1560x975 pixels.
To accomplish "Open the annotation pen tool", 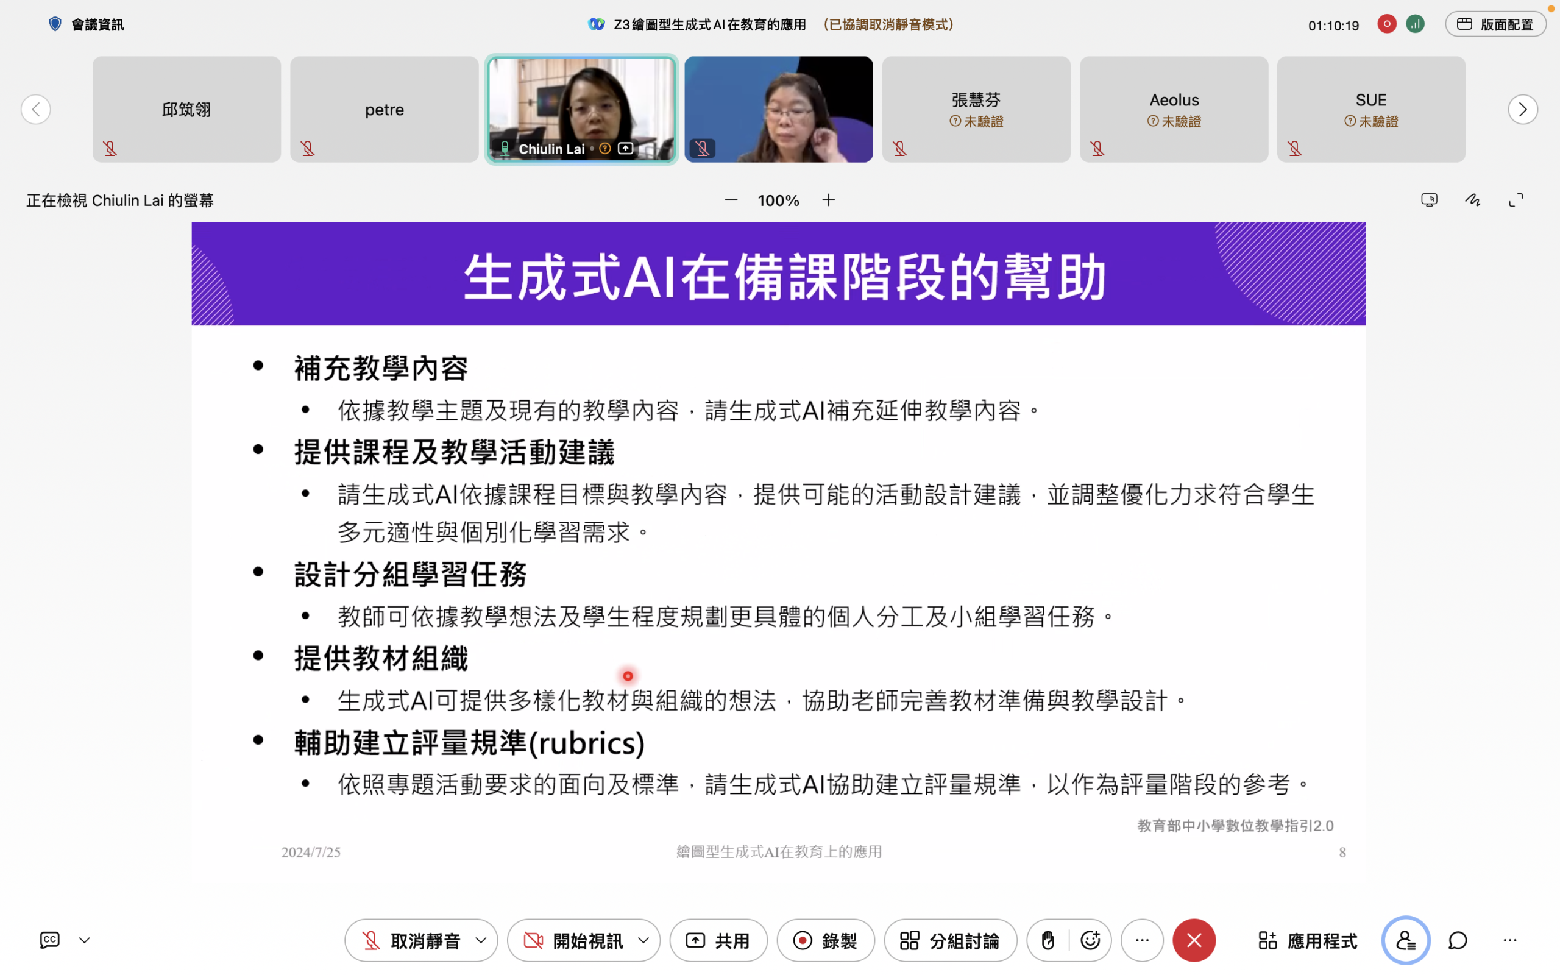I will click(1472, 200).
